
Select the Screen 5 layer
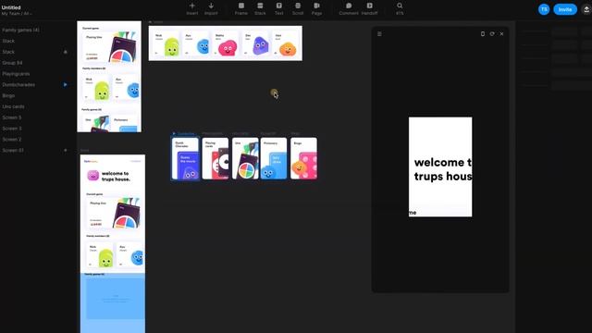12,117
